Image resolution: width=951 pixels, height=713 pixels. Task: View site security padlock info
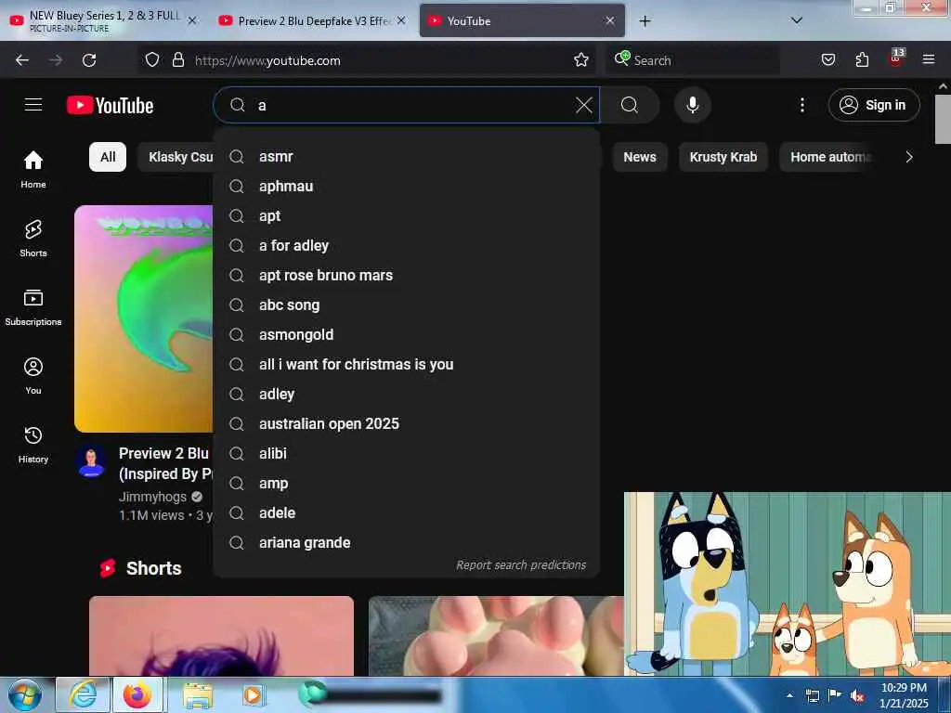177,60
